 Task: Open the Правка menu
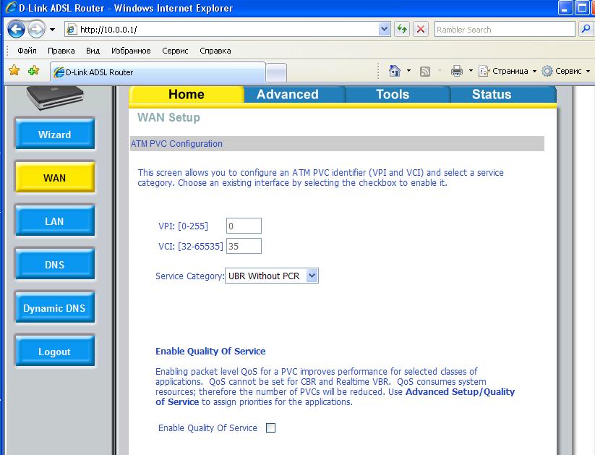[61, 51]
